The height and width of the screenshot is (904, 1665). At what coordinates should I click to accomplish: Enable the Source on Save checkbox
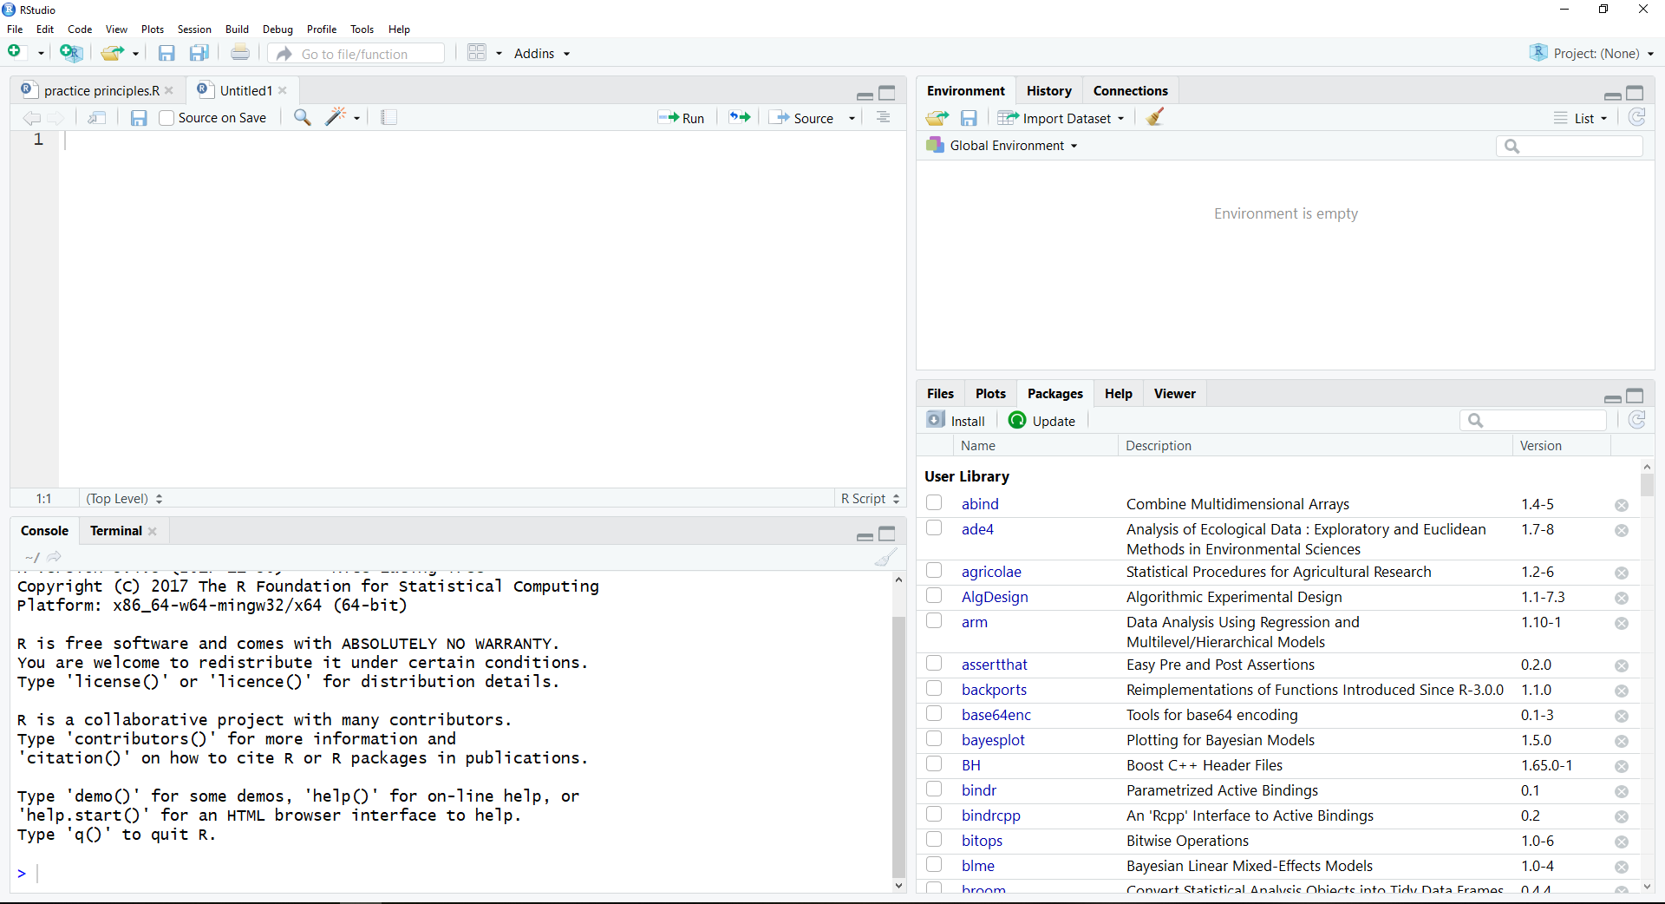point(166,118)
